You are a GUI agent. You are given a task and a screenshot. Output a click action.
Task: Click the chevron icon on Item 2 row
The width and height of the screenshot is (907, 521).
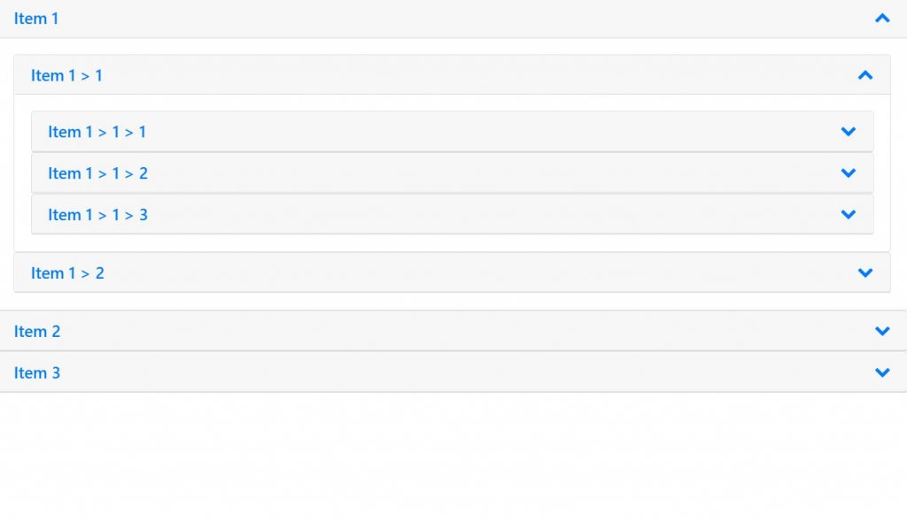(x=881, y=331)
